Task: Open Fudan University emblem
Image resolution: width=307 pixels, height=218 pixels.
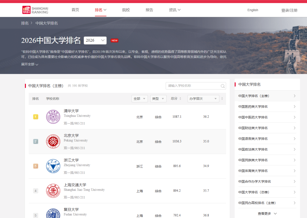Action: 53,213
